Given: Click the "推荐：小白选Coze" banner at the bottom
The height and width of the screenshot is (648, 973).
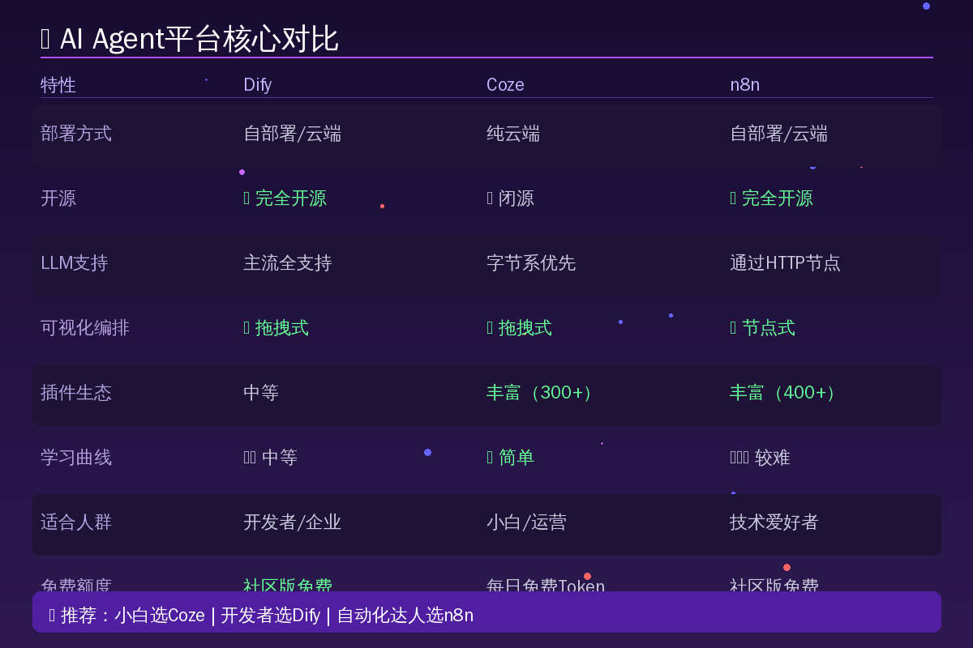Looking at the screenshot, I should click(x=486, y=612).
